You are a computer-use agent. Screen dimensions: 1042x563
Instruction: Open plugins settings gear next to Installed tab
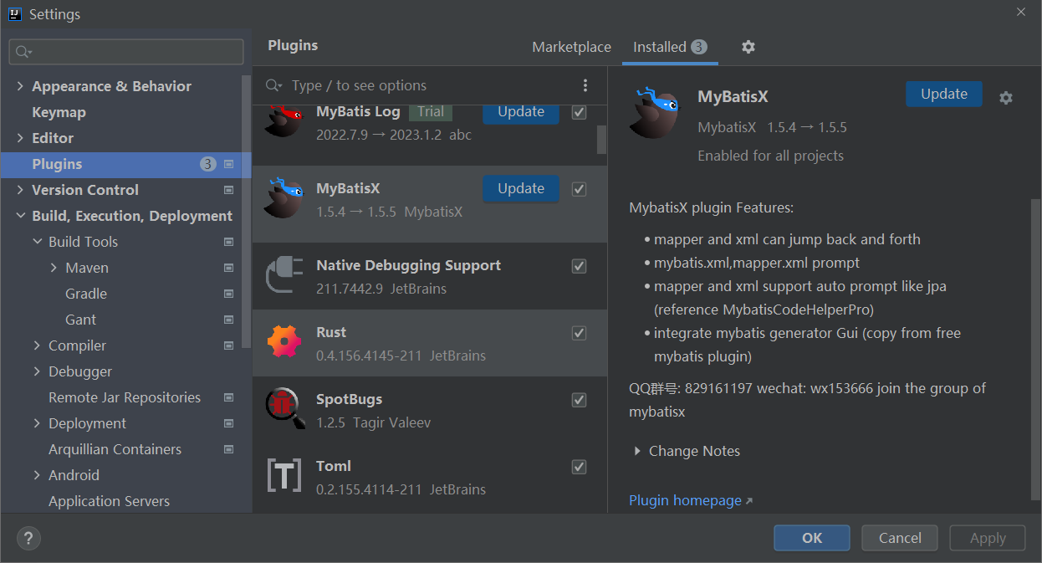(x=748, y=47)
